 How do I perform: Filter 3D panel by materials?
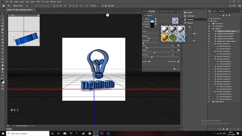coord(226,15)
